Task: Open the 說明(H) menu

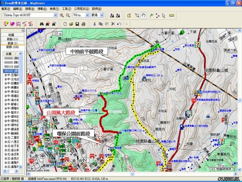Action: click(x=97, y=9)
